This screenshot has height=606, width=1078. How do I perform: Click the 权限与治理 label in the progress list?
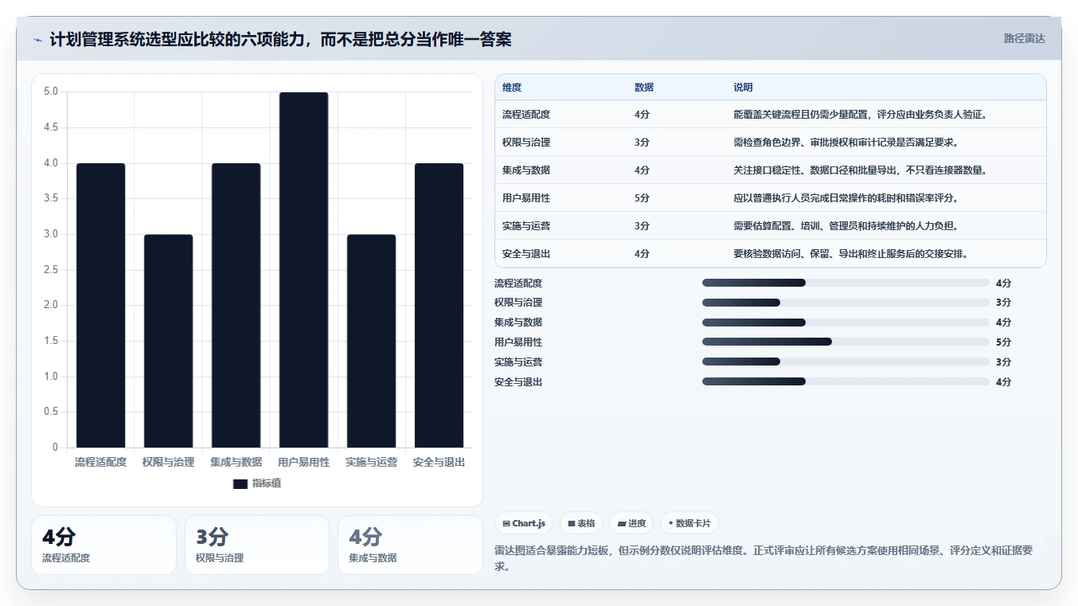click(x=518, y=303)
